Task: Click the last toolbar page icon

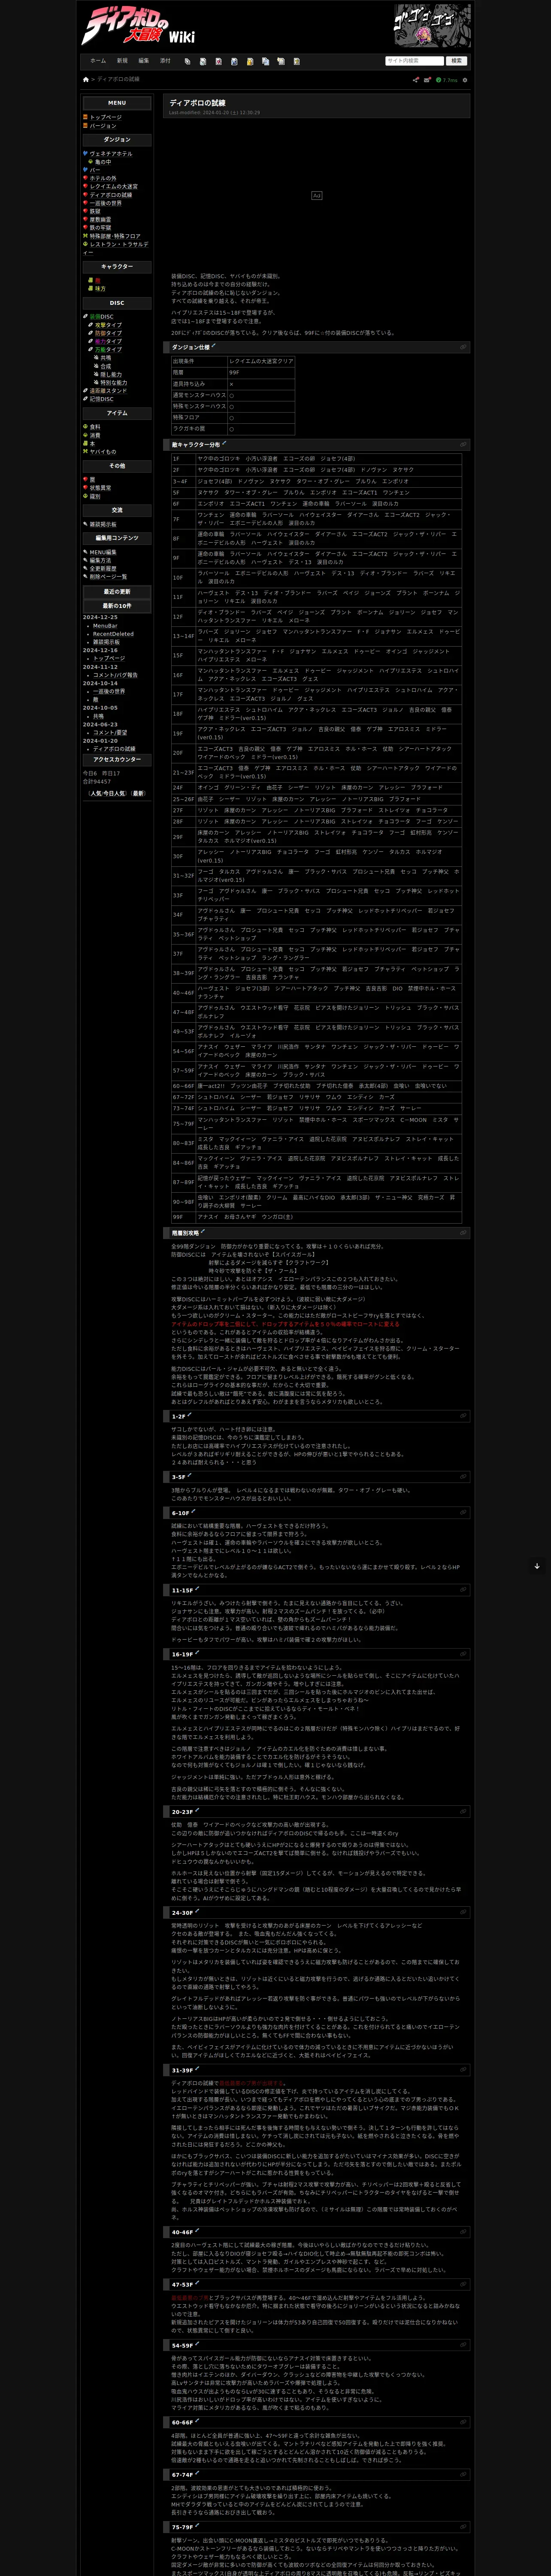Action: (x=297, y=61)
